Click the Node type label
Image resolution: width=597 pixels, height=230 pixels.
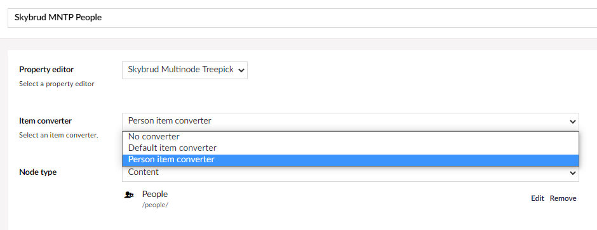pos(37,172)
